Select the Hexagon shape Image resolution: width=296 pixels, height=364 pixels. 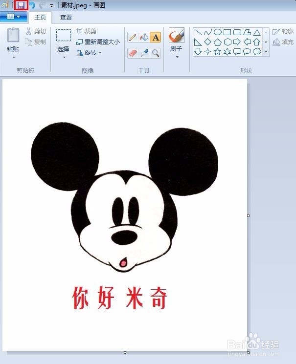(227, 42)
